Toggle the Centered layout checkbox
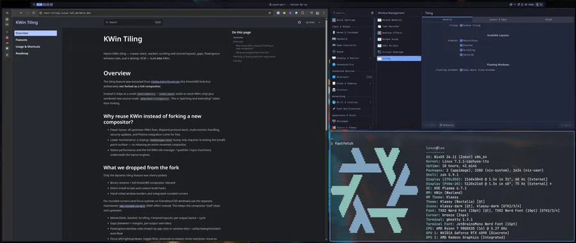Screen dimensions: 576x243 [461, 55]
